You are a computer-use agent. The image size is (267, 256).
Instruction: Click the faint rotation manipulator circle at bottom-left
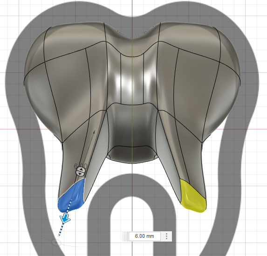tap(56, 242)
